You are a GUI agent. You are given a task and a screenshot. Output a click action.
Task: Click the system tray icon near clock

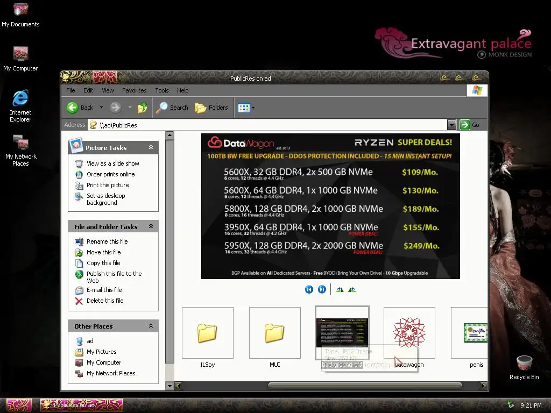point(511,405)
